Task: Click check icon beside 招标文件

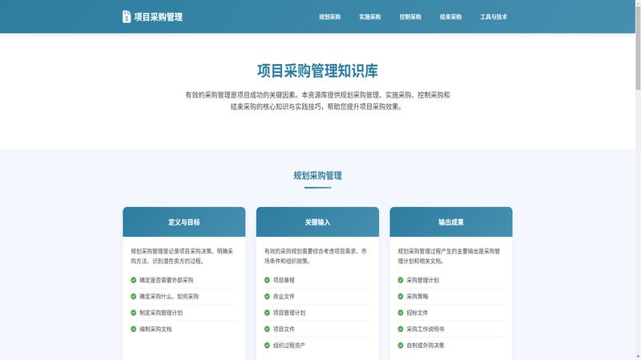Action: 401,313
